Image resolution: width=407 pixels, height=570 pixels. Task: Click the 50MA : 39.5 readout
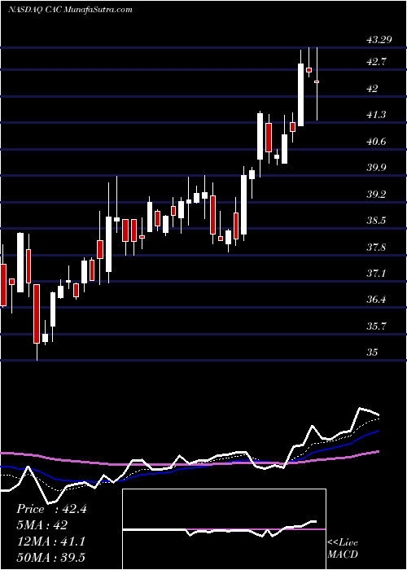pos(50,557)
